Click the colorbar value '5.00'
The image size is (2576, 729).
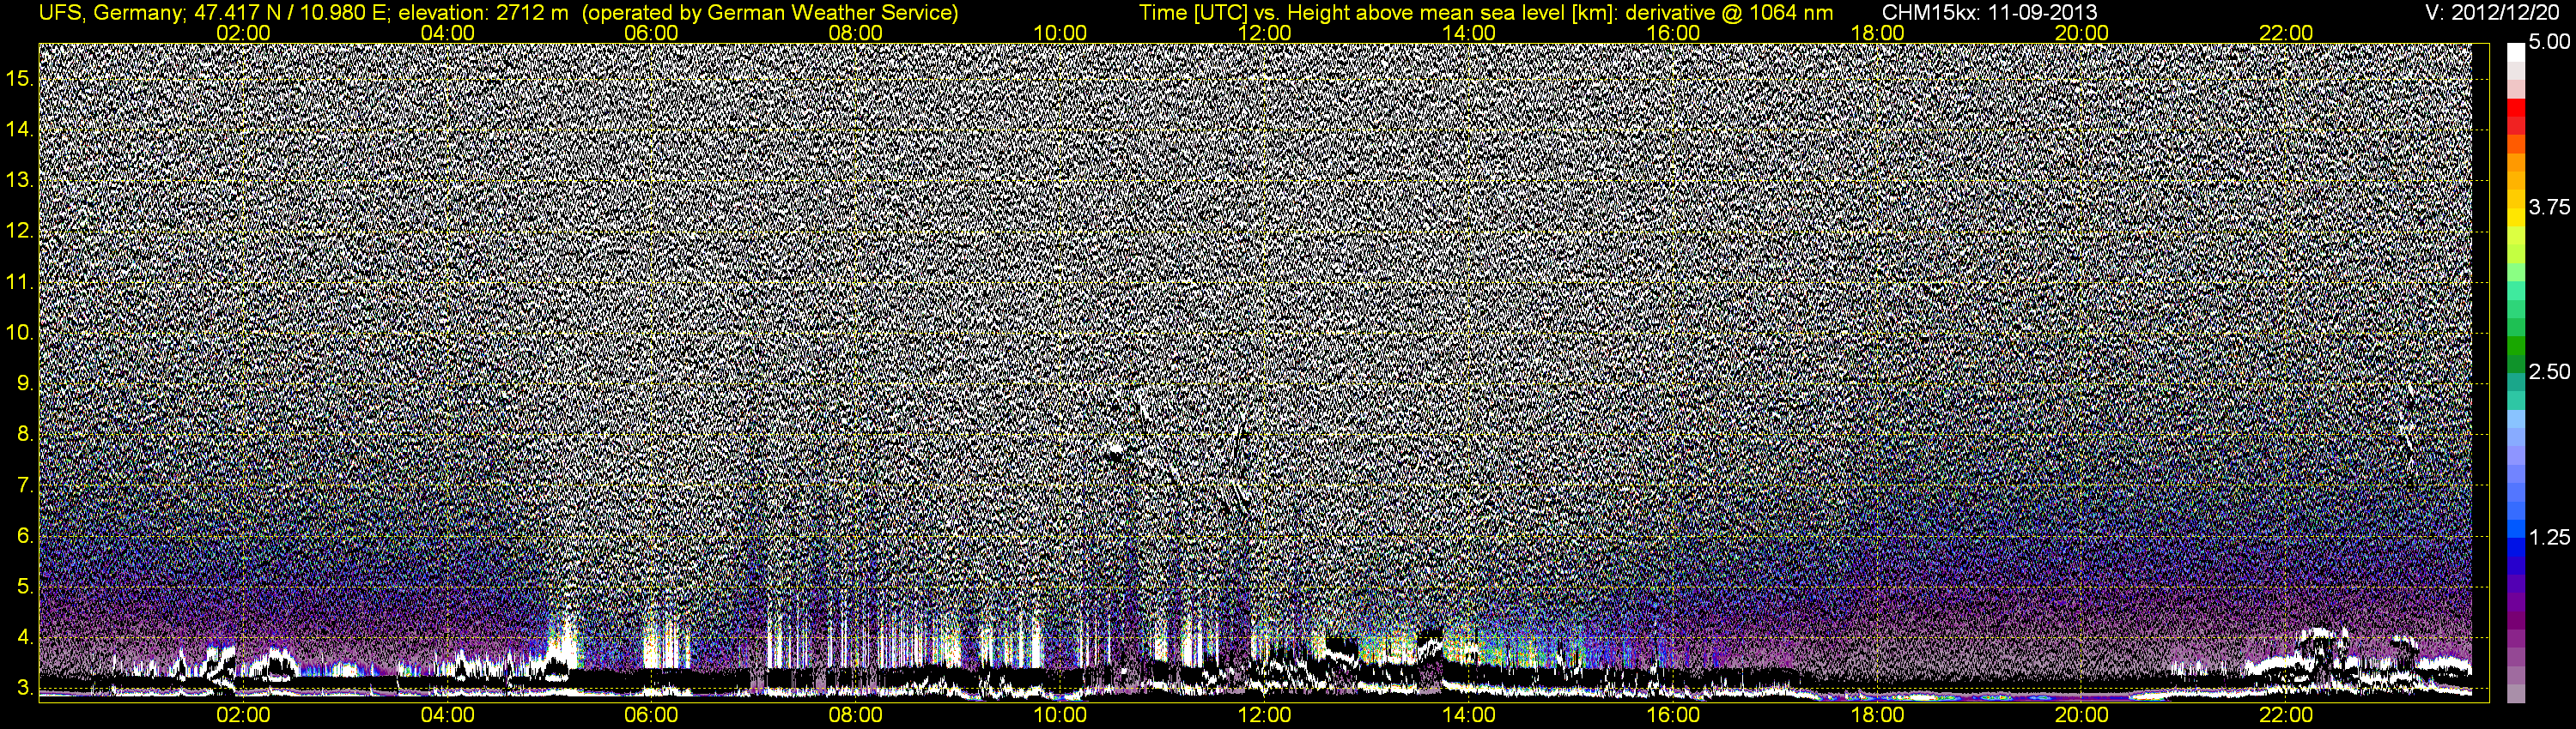[2549, 42]
